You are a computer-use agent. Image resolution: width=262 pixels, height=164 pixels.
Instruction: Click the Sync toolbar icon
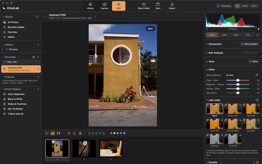click(158, 6)
